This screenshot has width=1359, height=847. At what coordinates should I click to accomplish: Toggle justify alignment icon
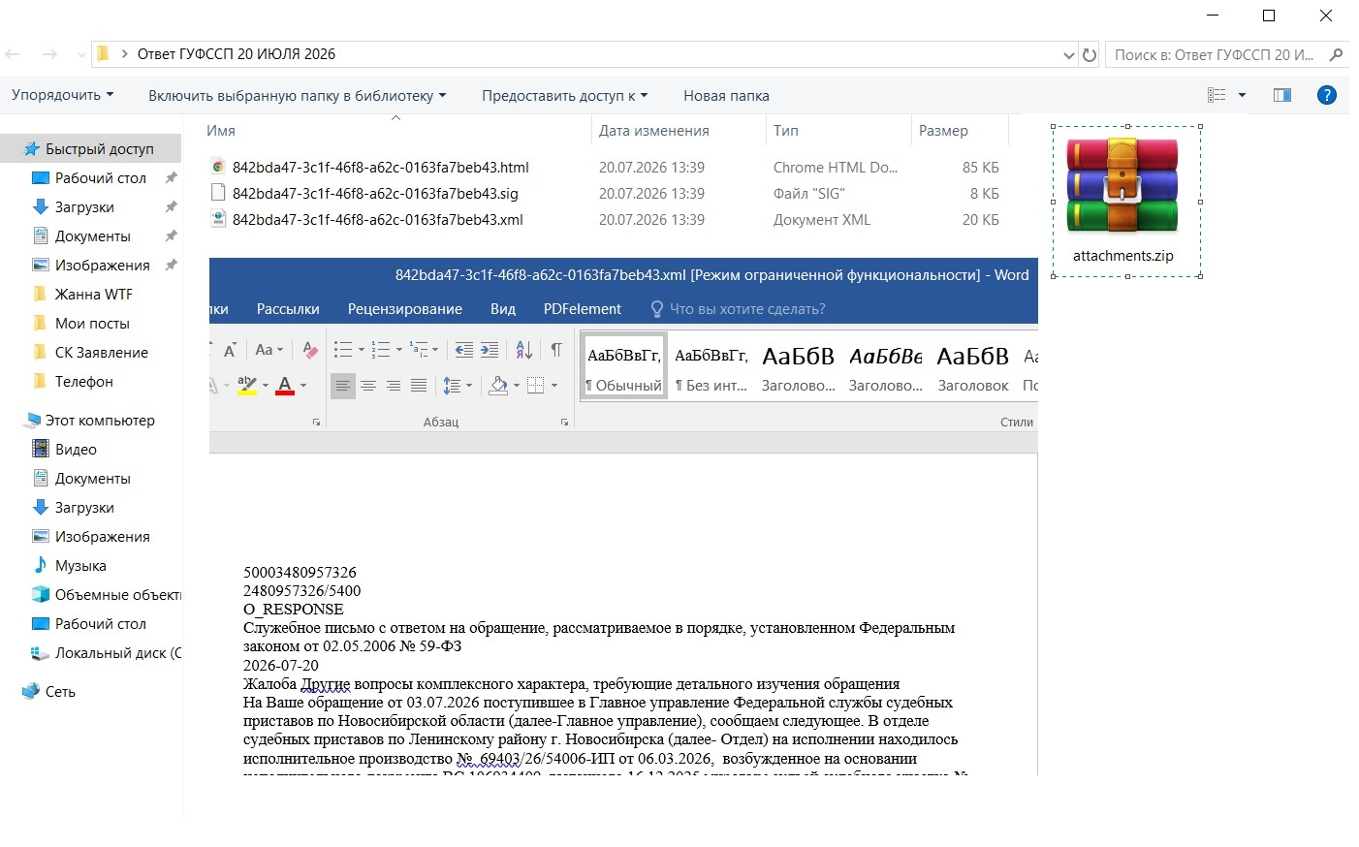click(419, 386)
